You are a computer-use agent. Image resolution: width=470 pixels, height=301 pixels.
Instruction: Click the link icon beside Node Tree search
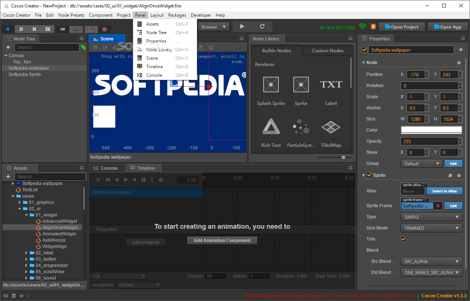coord(83,47)
